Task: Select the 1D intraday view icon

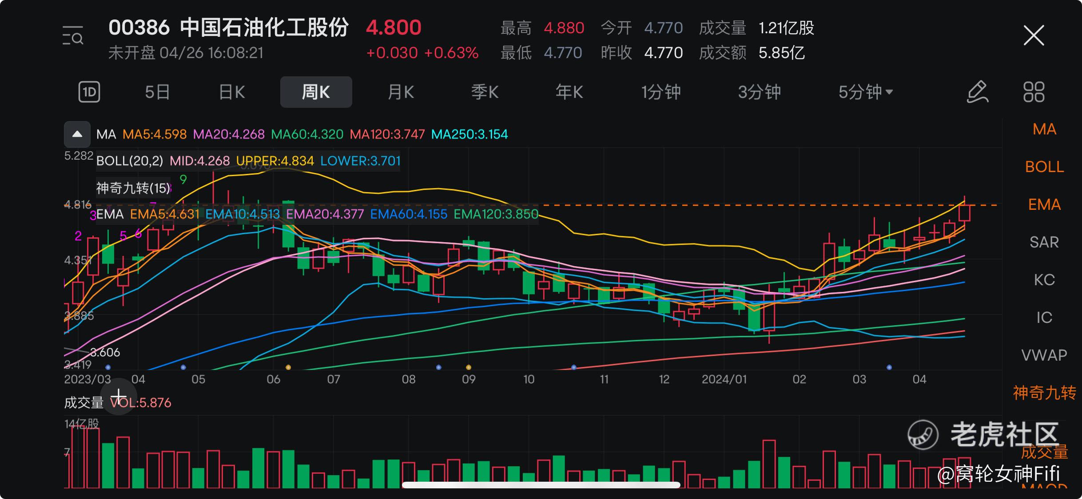Action: click(x=89, y=92)
